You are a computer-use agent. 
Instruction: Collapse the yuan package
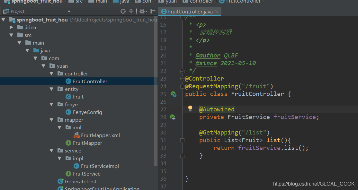click(x=43, y=66)
